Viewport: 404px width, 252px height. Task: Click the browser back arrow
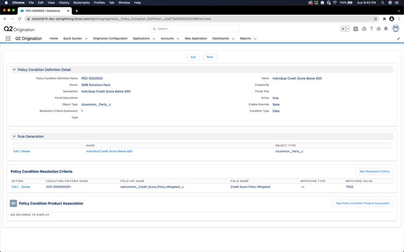tap(5, 19)
